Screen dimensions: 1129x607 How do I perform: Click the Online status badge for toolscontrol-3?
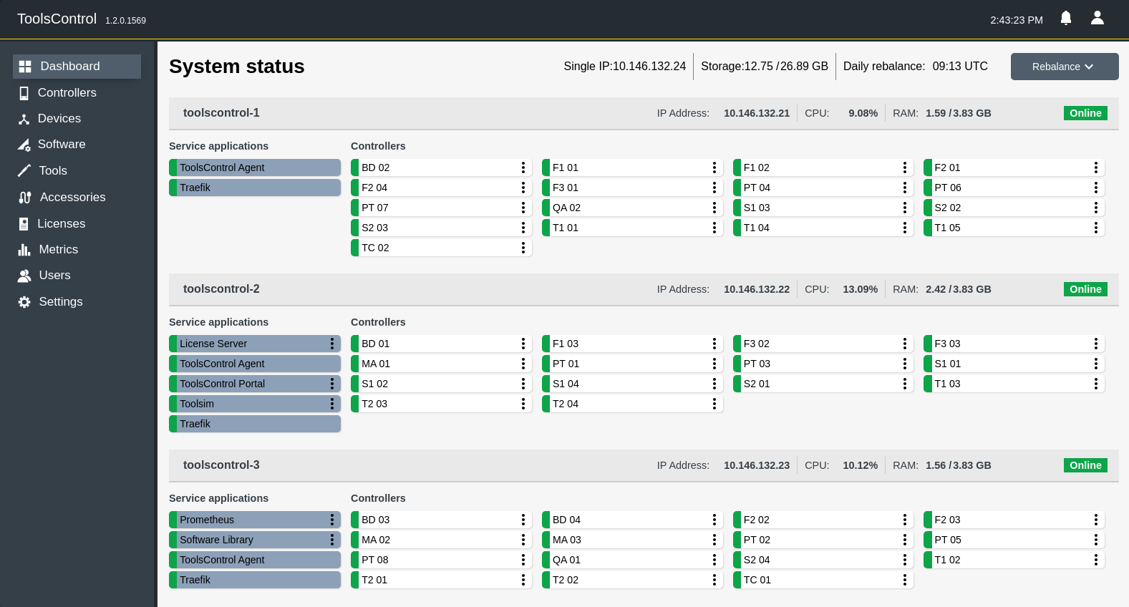click(x=1085, y=465)
